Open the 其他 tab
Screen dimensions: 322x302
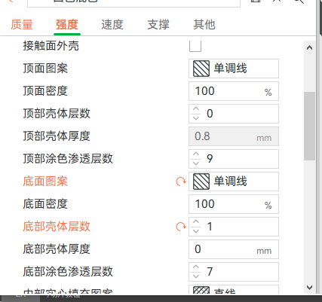204,25
